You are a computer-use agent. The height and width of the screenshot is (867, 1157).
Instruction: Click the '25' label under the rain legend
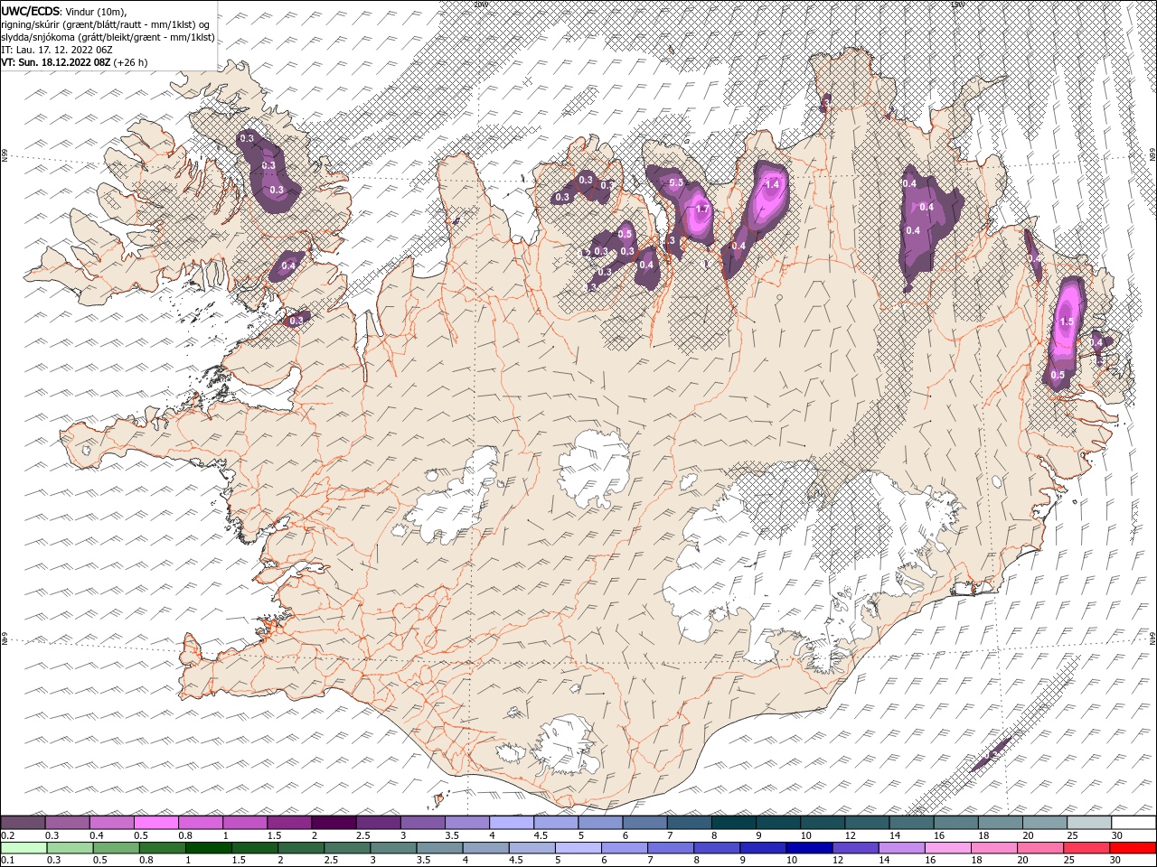click(1069, 860)
